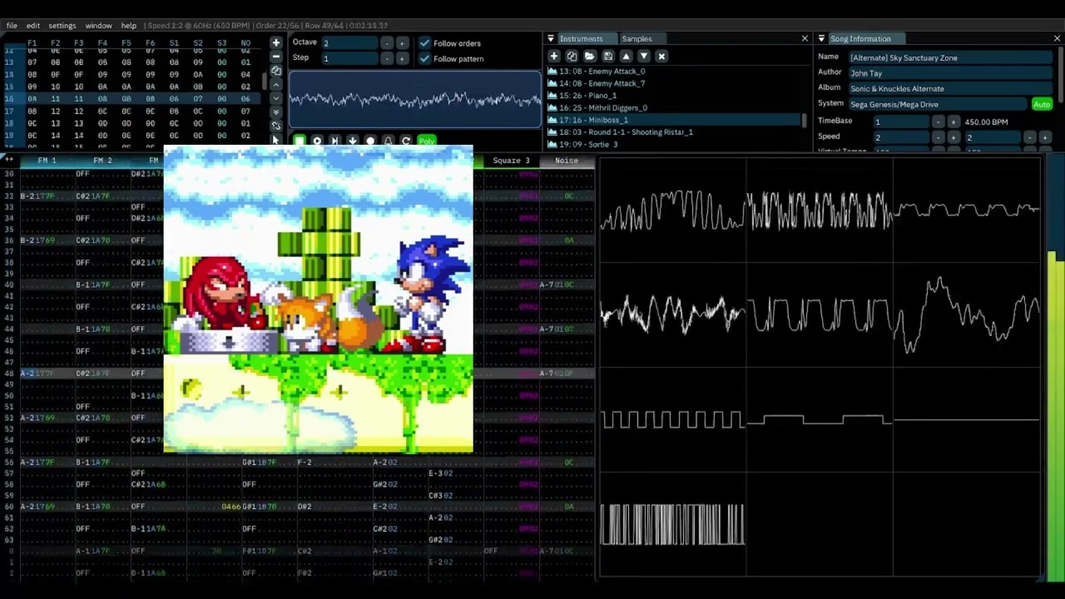
Task: Click the FM 1 channel header
Action: 47,160
